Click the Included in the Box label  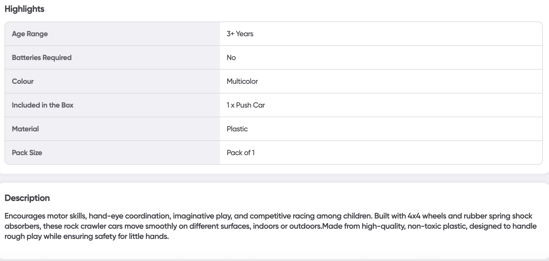42,105
